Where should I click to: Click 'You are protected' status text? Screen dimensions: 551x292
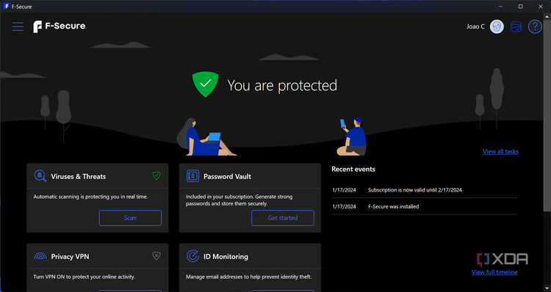[x=282, y=85]
